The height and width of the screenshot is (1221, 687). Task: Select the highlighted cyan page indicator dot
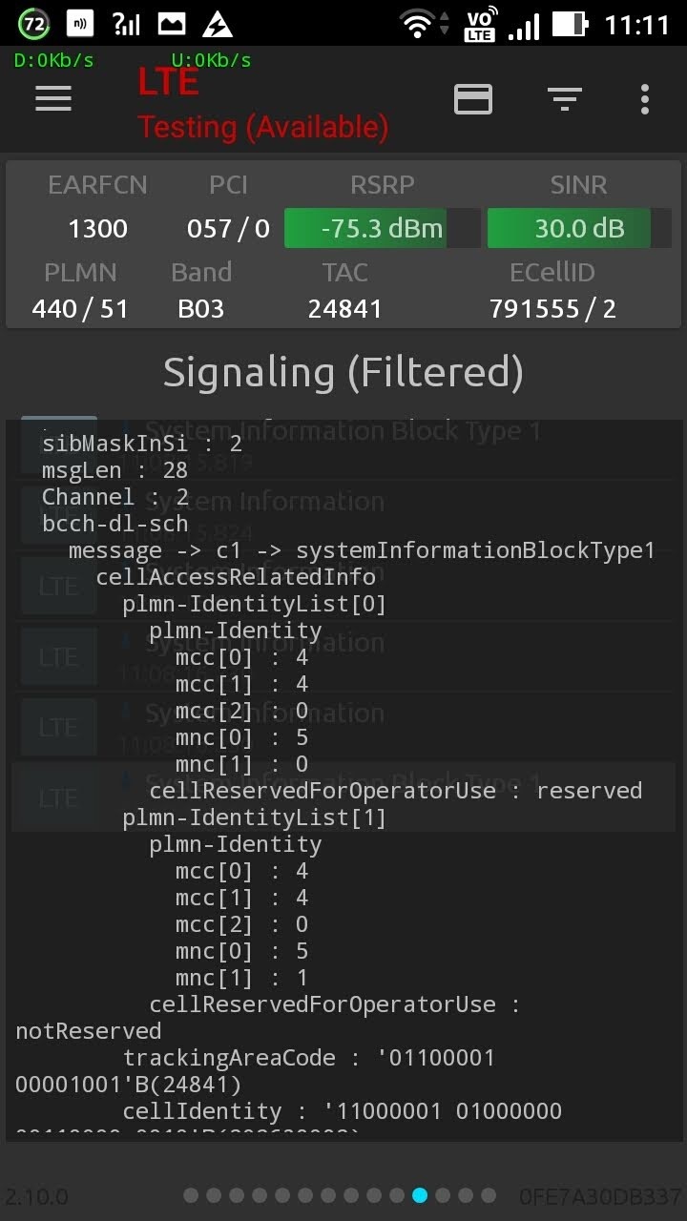pos(420,1195)
